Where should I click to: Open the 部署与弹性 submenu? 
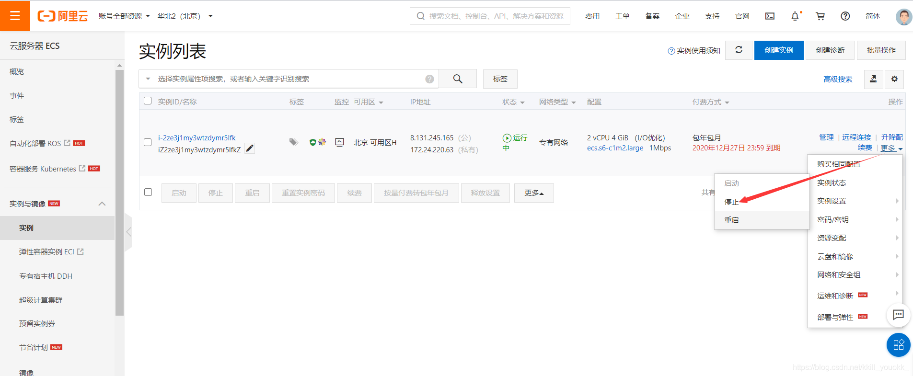pyautogui.click(x=855, y=317)
